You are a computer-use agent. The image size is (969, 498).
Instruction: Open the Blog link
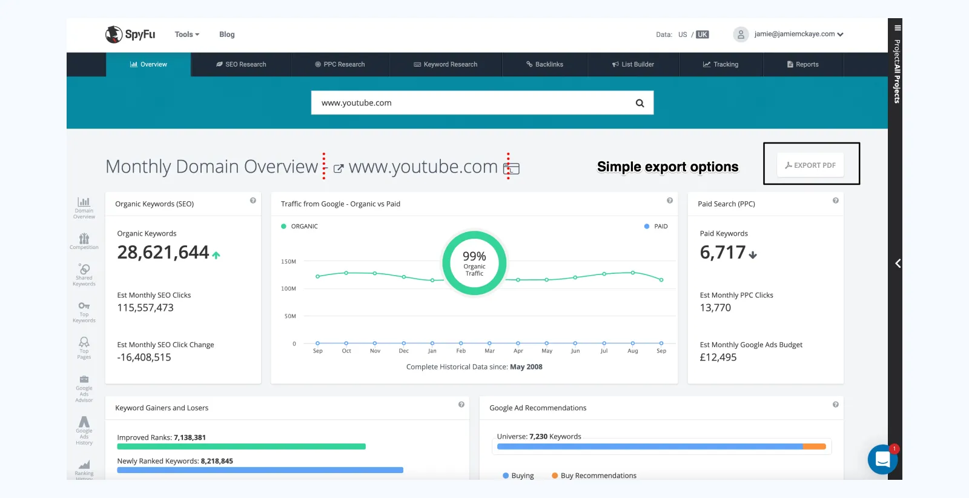click(x=227, y=35)
